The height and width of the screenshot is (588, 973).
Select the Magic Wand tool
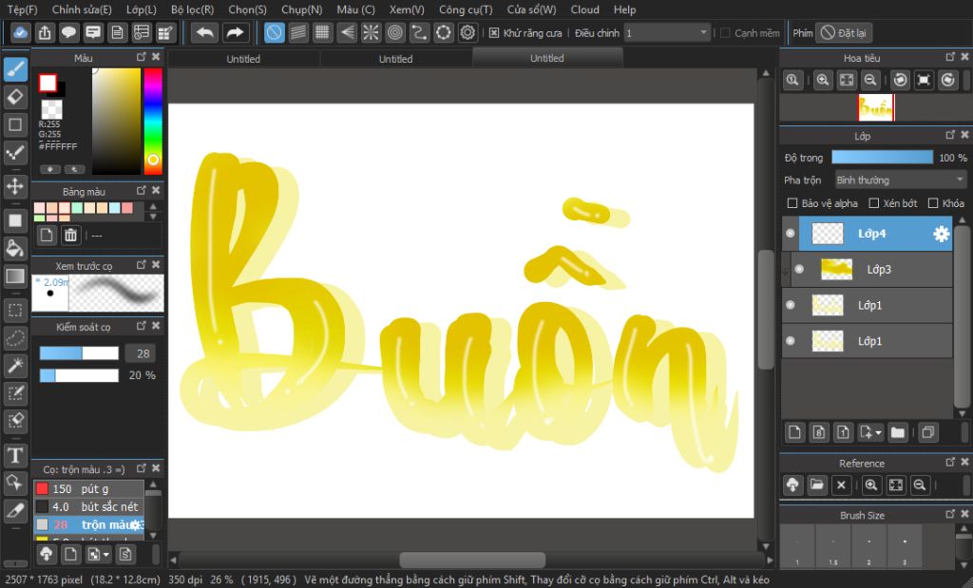coord(15,366)
